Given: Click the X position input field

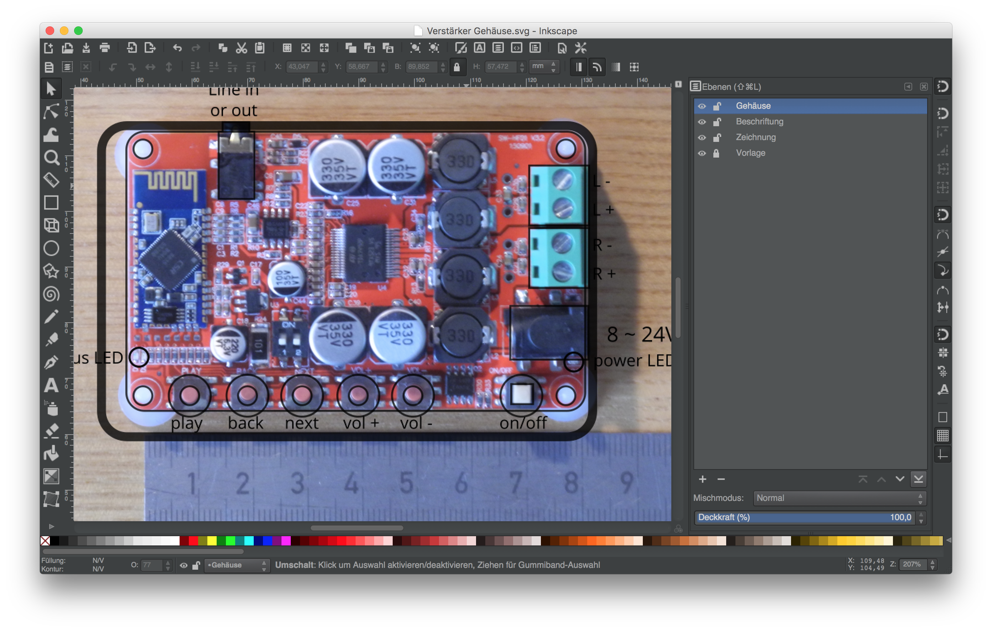Looking at the screenshot, I should click(302, 66).
